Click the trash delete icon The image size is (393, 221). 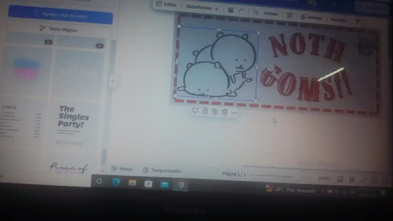224,112
